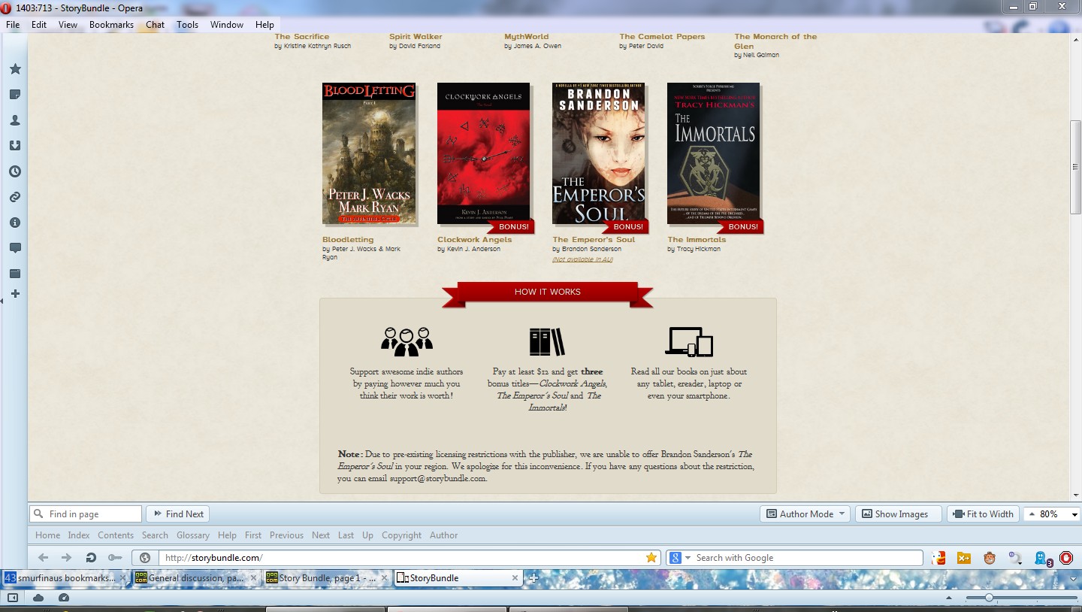Open the Info panel in sidebar

[x=14, y=223]
